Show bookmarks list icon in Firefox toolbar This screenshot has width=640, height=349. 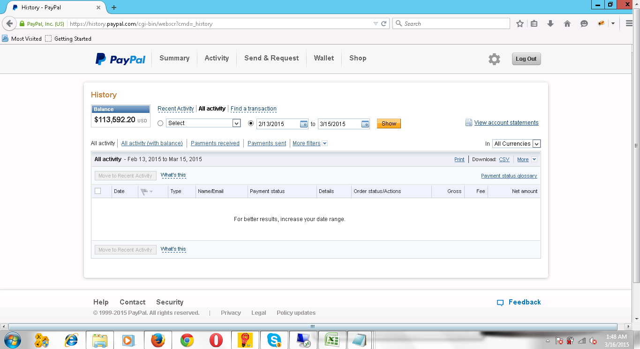coord(534,23)
